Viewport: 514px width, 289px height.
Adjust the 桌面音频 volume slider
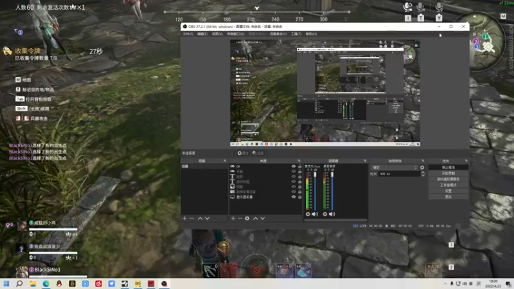332,191
